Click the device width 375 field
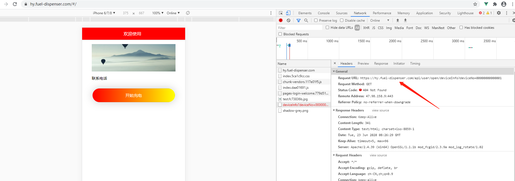 126,13
